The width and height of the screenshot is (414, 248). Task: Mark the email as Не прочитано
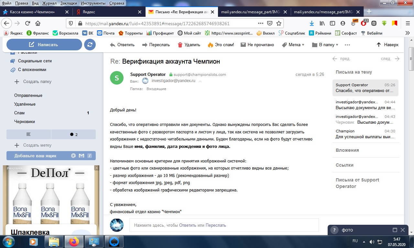click(x=257, y=45)
